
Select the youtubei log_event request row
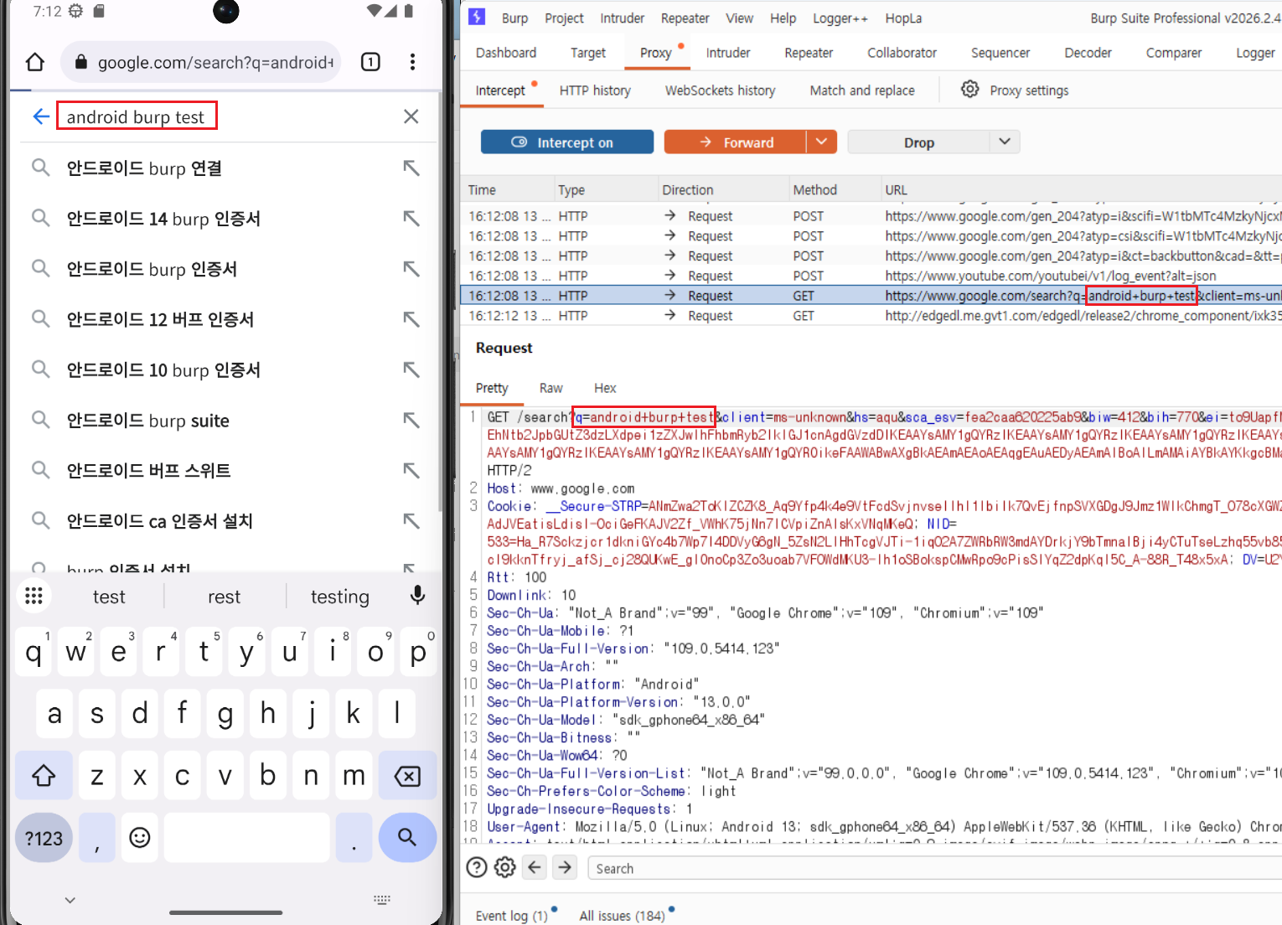(871, 276)
